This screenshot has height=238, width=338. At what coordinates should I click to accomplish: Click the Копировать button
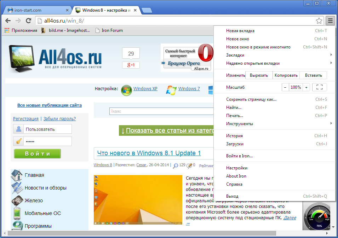[286, 75]
